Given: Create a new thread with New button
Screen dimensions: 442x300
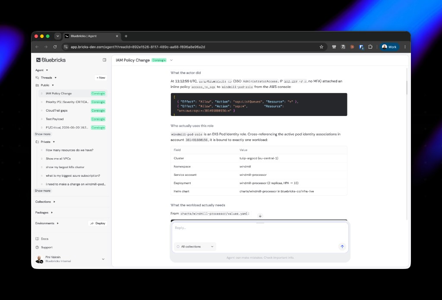Looking at the screenshot, I should click(101, 78).
